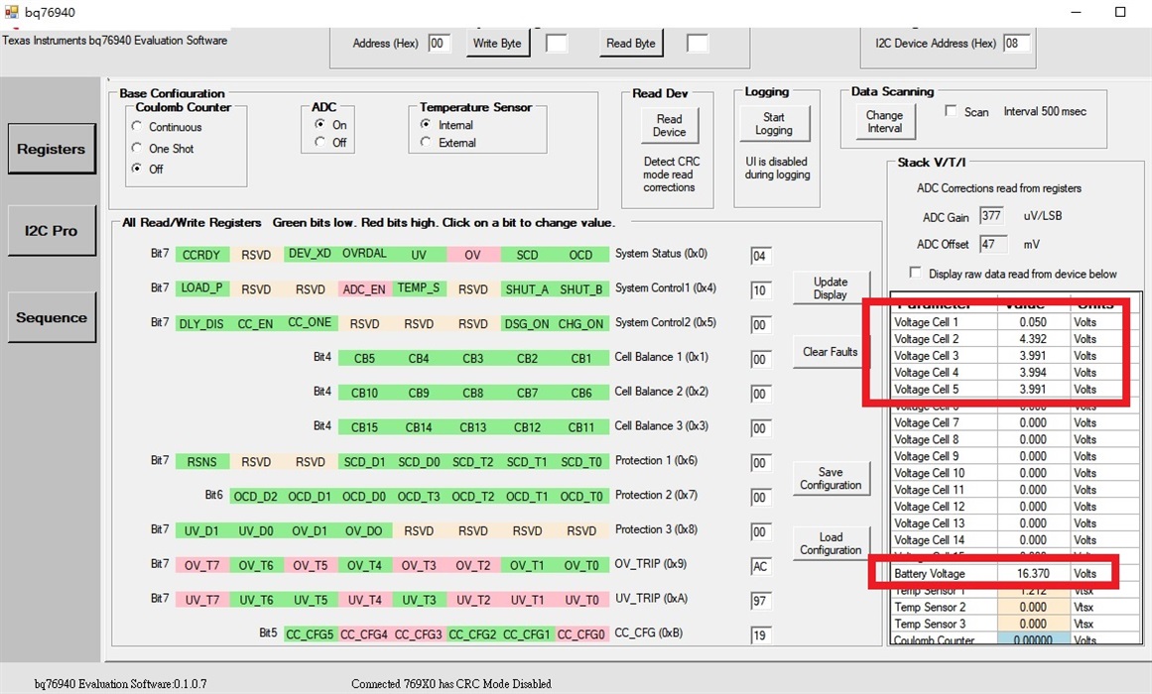Click the Read Byte button

point(630,44)
